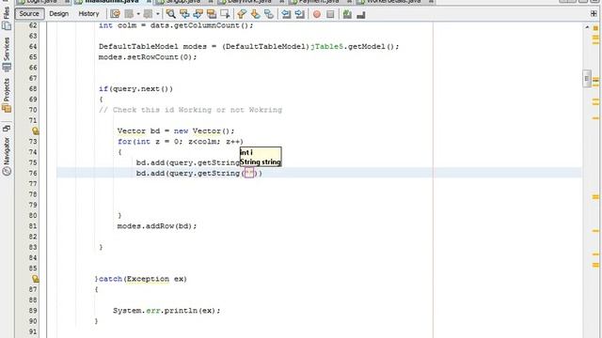Click the "String string" tooltip entry
The image size is (602, 338).
tap(261, 162)
